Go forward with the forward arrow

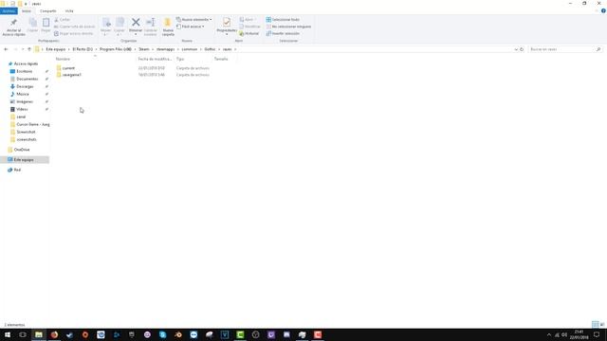[x=15, y=49]
